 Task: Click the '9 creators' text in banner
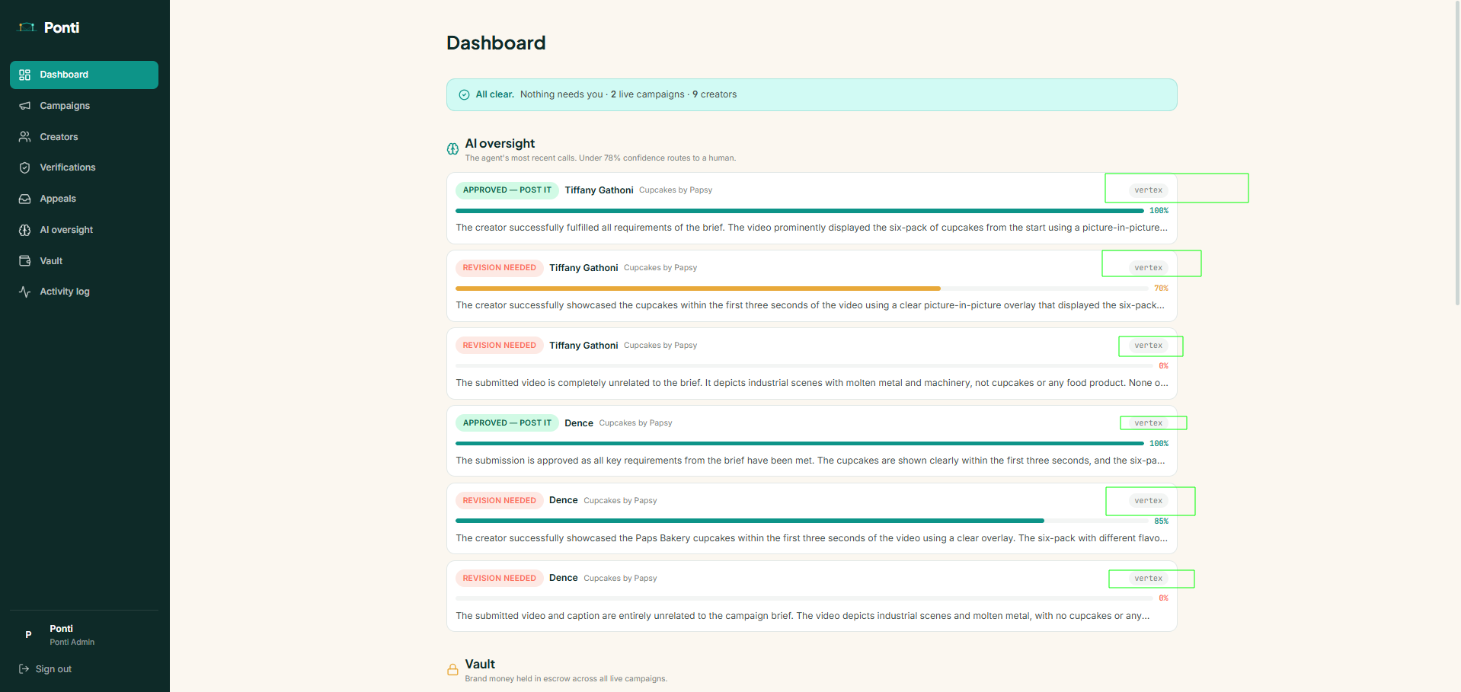715,95
